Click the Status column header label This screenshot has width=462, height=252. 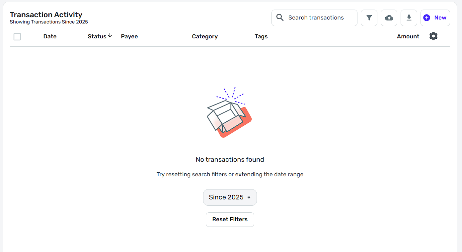pos(97,36)
